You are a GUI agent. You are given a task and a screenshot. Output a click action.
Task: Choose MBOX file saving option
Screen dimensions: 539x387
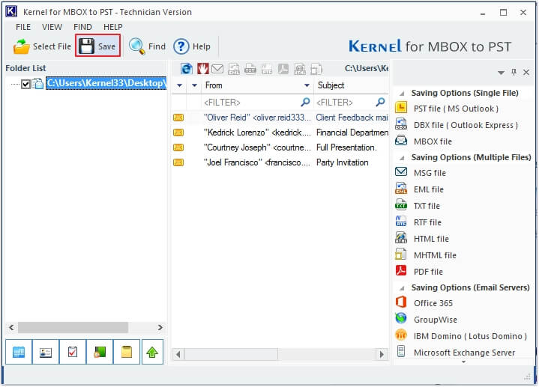pos(424,141)
